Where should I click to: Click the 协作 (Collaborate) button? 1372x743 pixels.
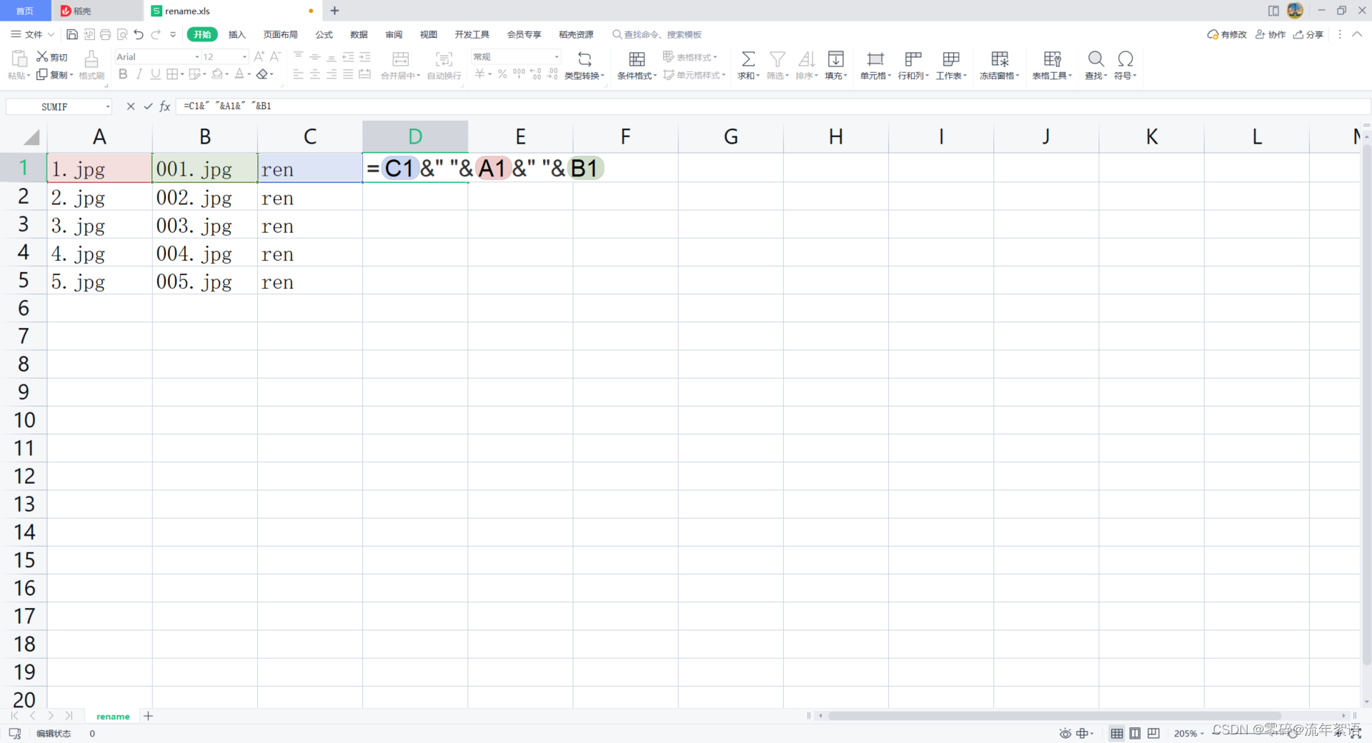(1271, 34)
